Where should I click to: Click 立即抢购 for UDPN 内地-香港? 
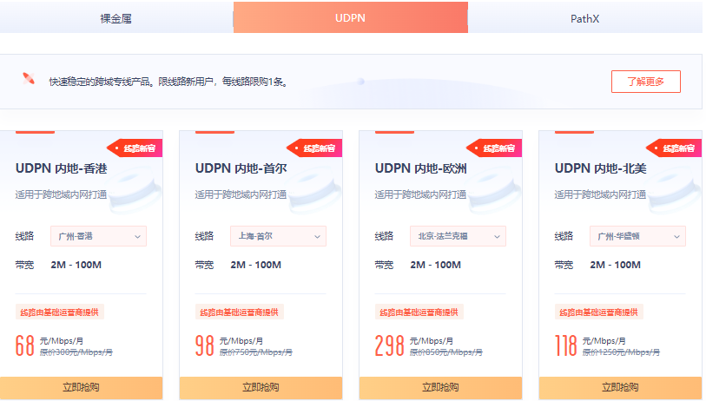pos(81,387)
